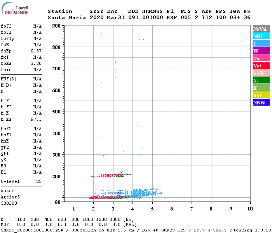The height and width of the screenshot is (233, 272).
Task: Click the AXN value 712
Action: [207, 17]
